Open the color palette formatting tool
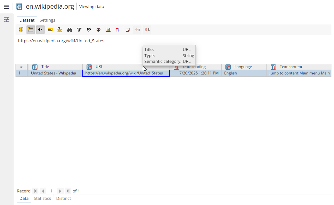This screenshot has width=334, height=205. pos(99,30)
